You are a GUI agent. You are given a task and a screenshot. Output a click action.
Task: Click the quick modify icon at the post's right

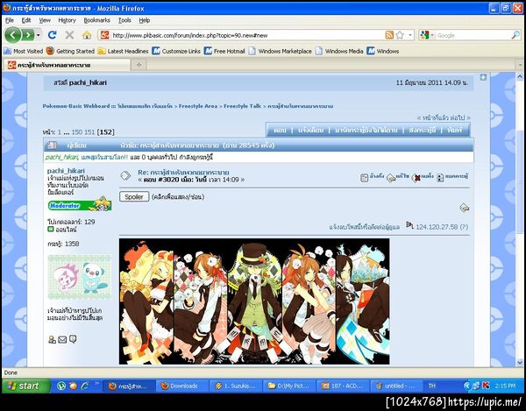(465, 208)
